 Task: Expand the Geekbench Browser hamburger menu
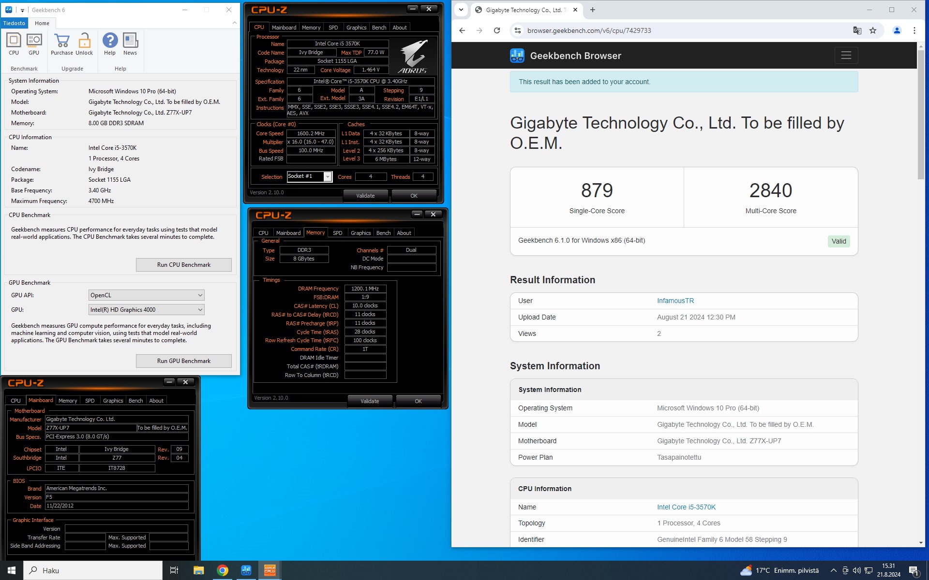846,56
